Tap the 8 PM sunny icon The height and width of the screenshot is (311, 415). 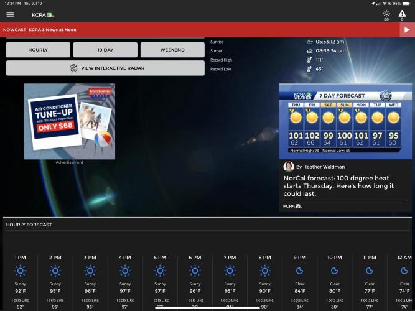pyautogui.click(x=264, y=271)
